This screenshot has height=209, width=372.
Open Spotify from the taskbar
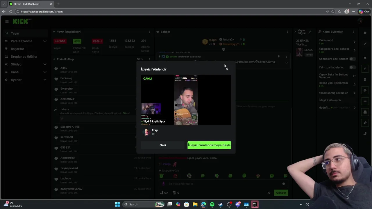pos(212,204)
